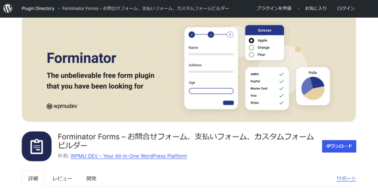
Task: Click the Stripe checkmark in banner
Action: pyautogui.click(x=281, y=103)
